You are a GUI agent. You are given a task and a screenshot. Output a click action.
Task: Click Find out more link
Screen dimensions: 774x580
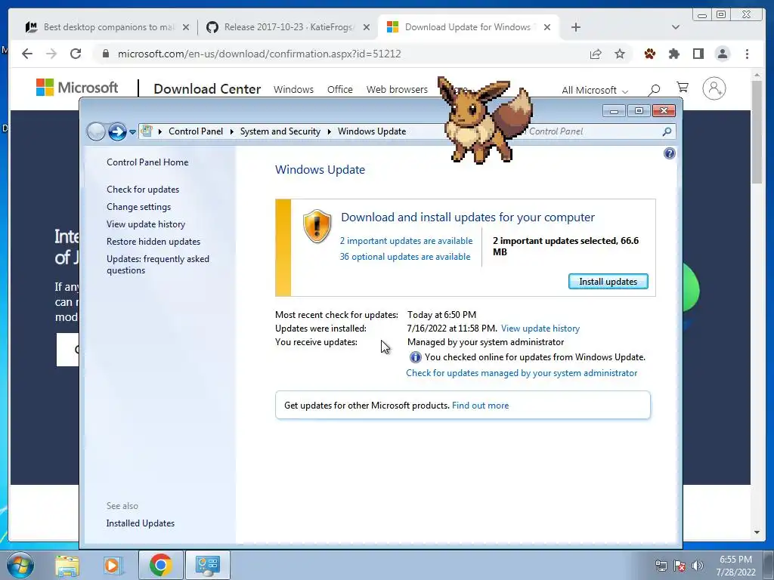click(480, 406)
